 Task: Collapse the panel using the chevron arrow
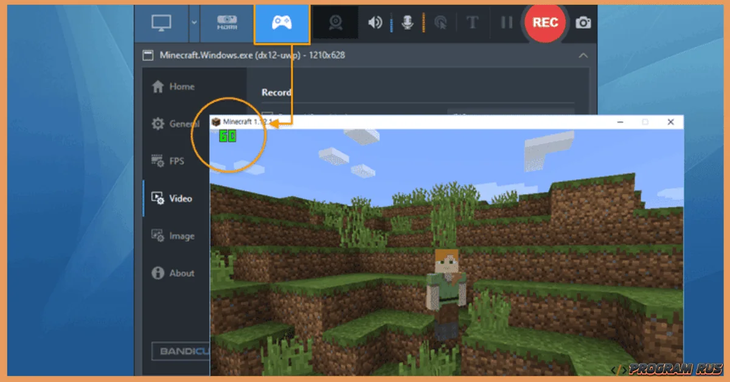(583, 55)
